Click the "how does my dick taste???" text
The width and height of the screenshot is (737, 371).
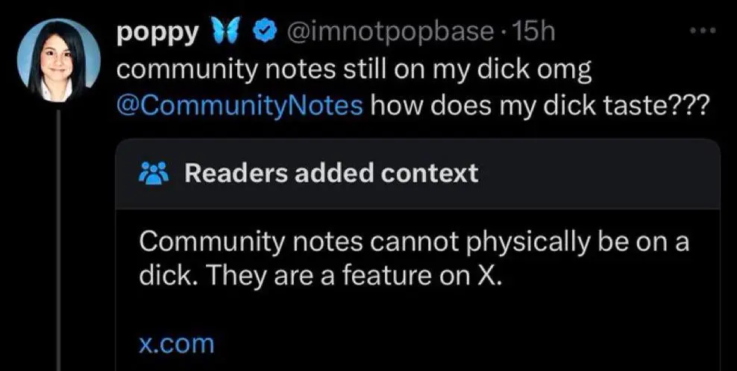point(537,105)
